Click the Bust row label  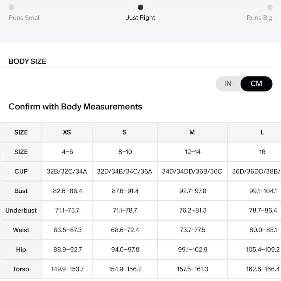[21, 191]
